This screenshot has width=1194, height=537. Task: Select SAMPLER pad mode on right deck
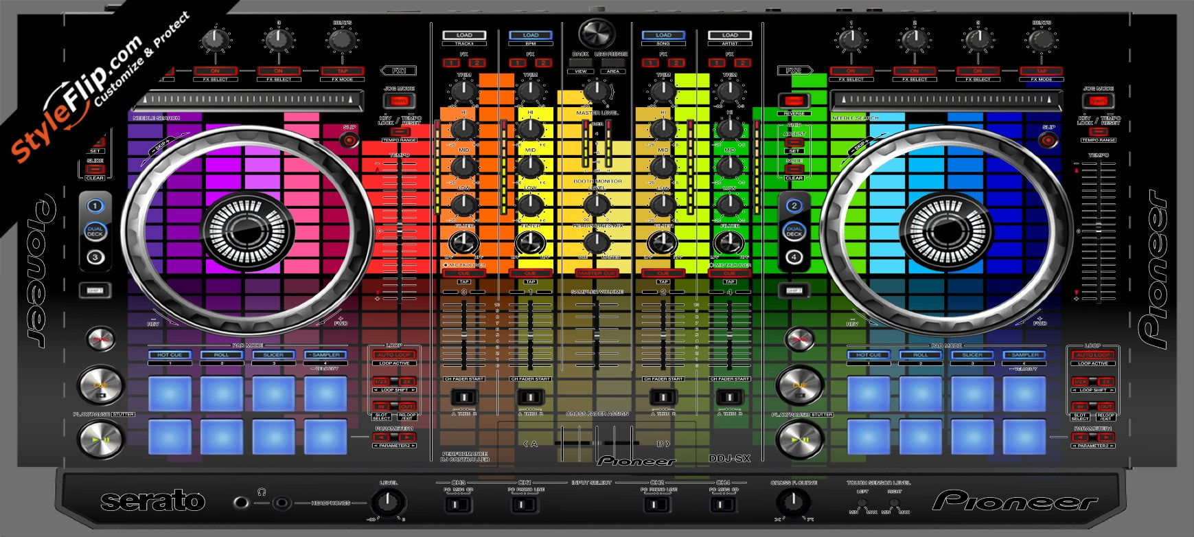pyautogui.click(x=1024, y=355)
